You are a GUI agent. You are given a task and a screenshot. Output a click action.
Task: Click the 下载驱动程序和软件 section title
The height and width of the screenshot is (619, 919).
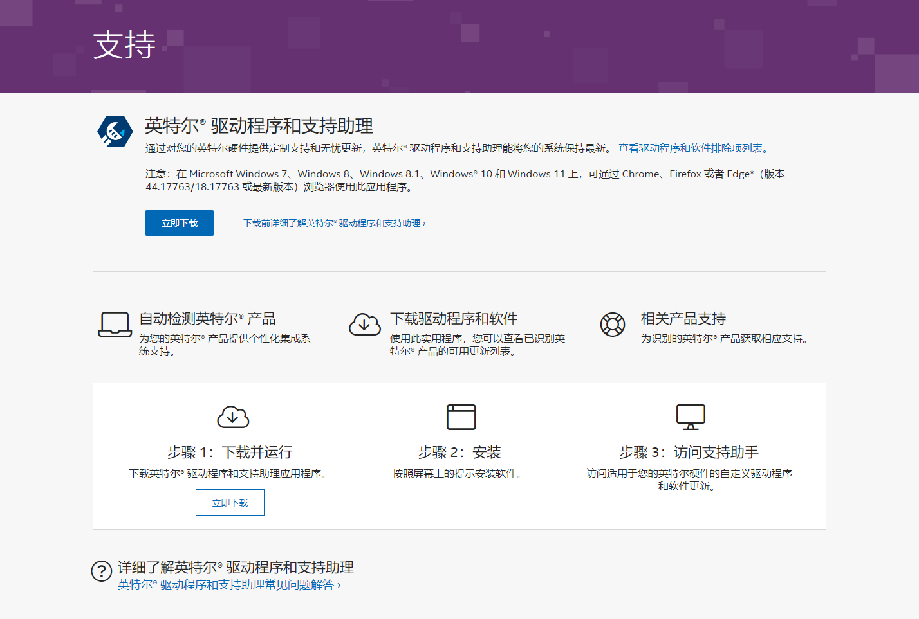[455, 318]
